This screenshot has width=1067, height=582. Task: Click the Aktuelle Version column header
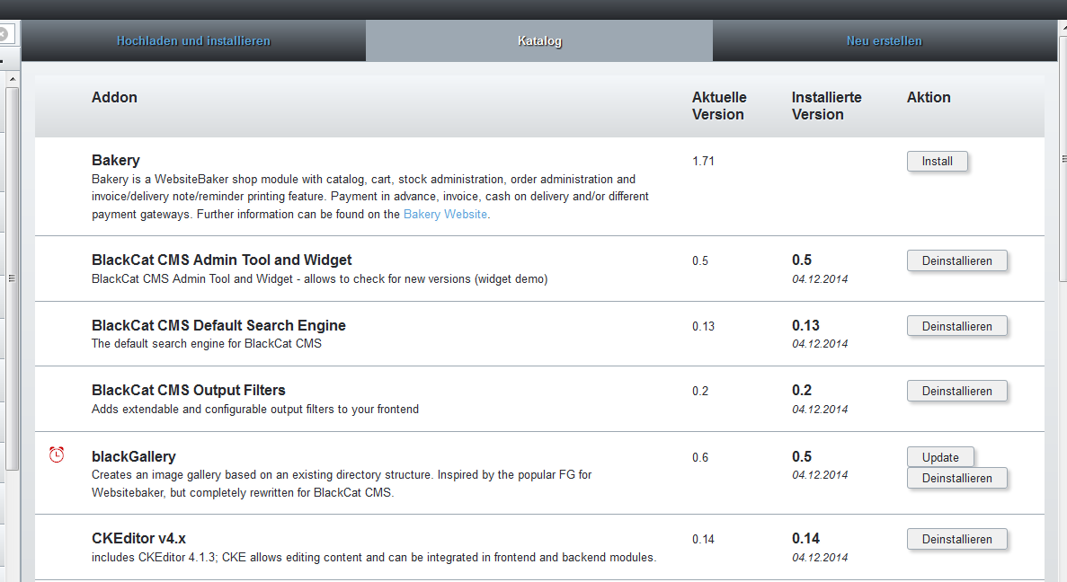coord(718,106)
